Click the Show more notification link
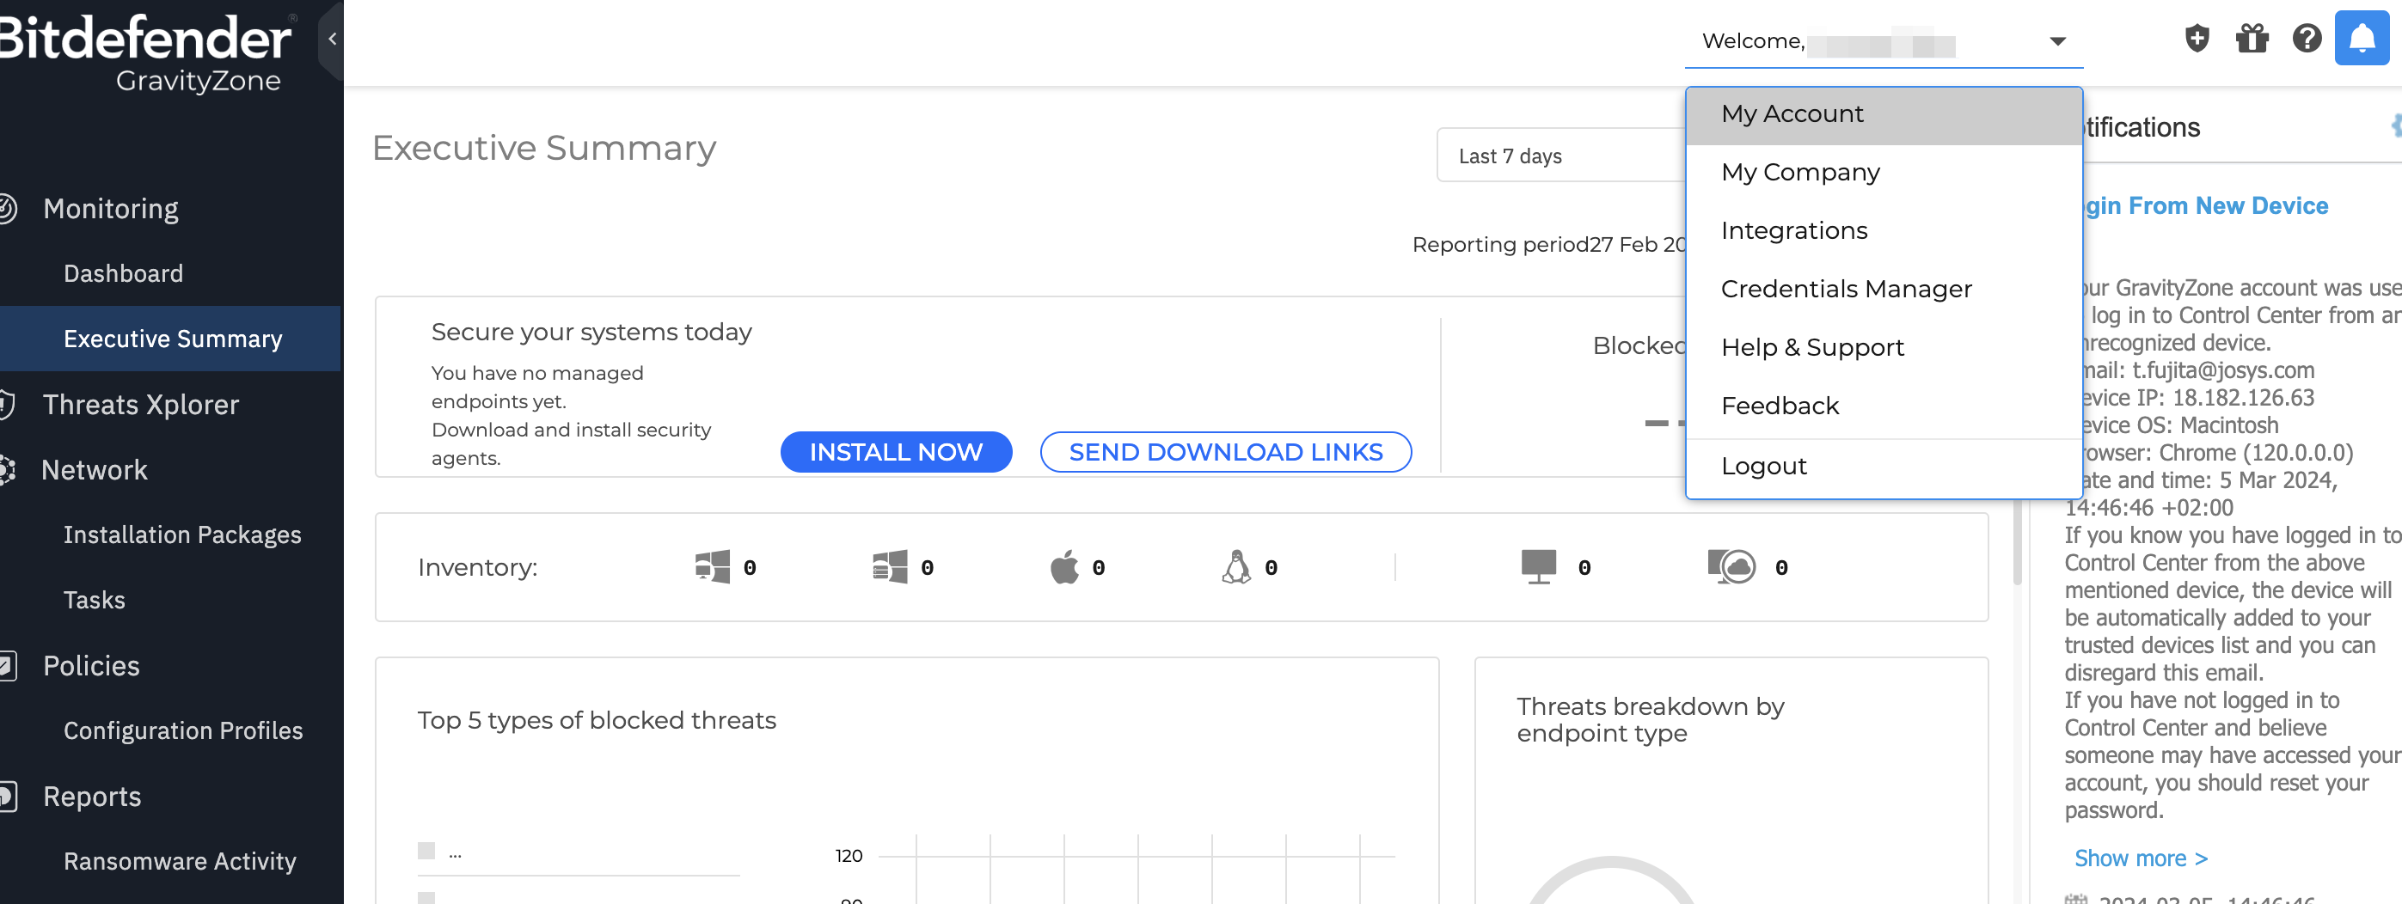 click(2140, 858)
